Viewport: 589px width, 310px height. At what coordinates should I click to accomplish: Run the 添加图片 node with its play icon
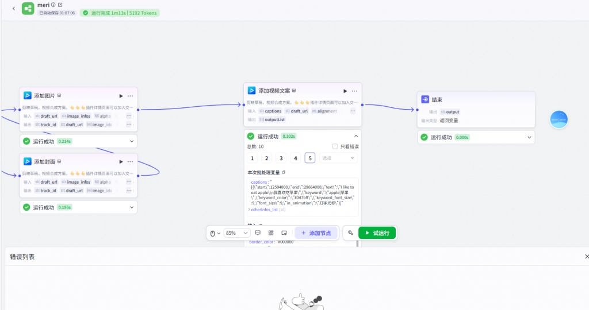[121, 96]
